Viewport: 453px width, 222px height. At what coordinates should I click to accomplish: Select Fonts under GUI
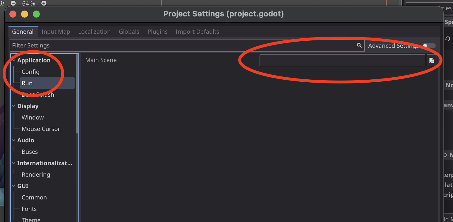(x=29, y=209)
